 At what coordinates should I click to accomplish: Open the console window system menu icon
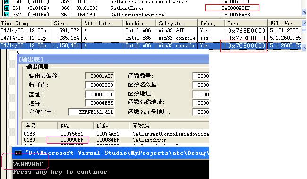18,153
